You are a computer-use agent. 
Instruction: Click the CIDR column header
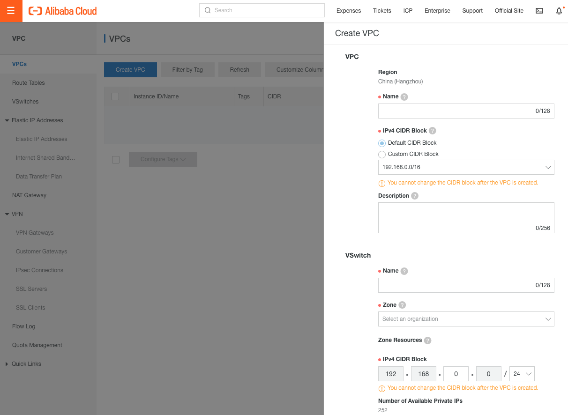[274, 96]
